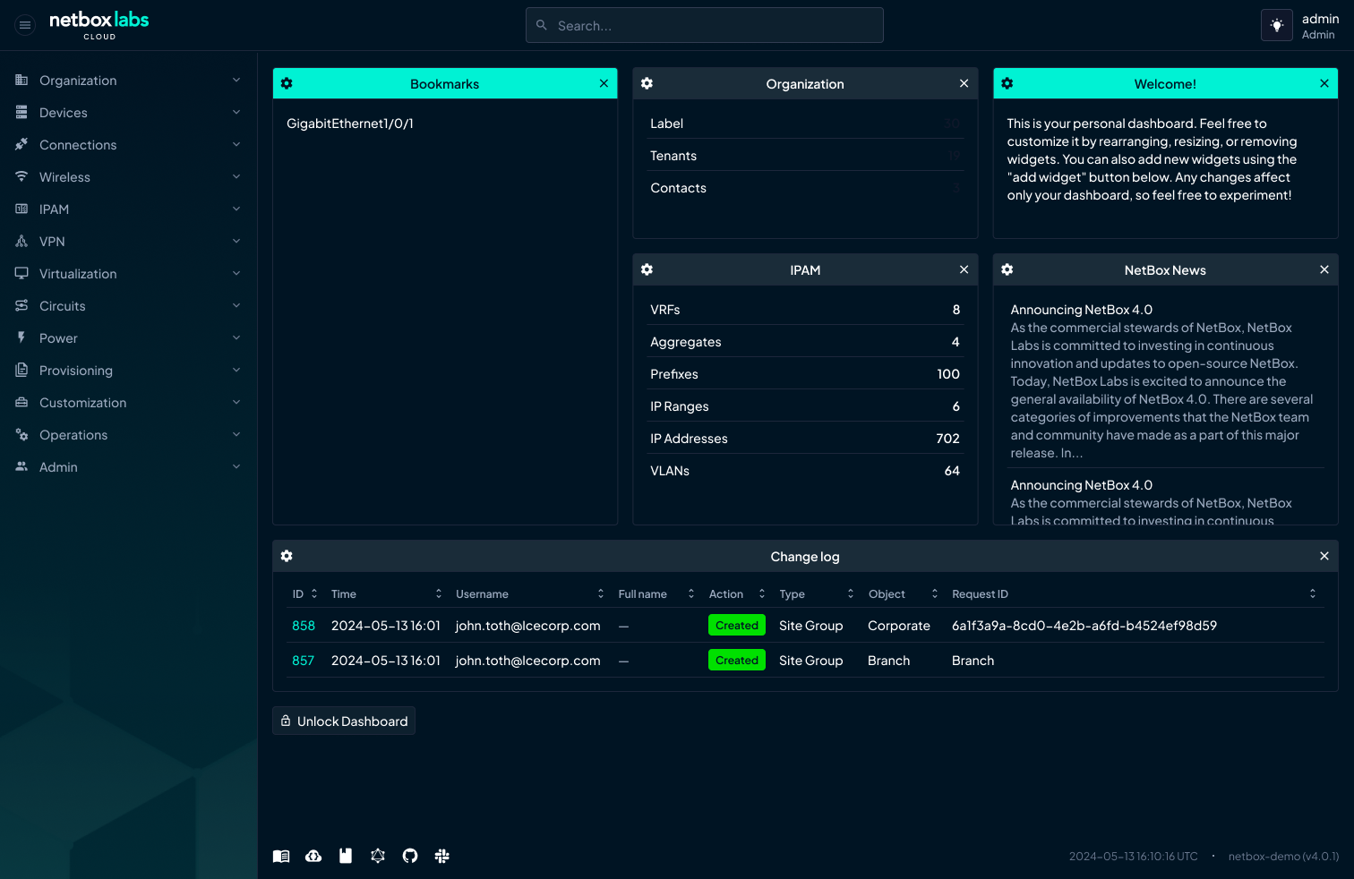The image size is (1354, 879).
Task: Close the Organization widget
Action: pos(964,83)
